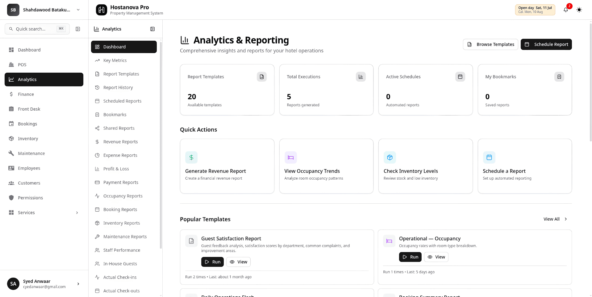Open Booking Reports
The width and height of the screenshot is (592, 297).
124,210
